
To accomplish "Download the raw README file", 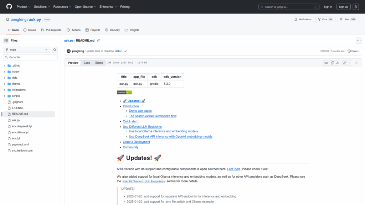I will coord(338,63).
